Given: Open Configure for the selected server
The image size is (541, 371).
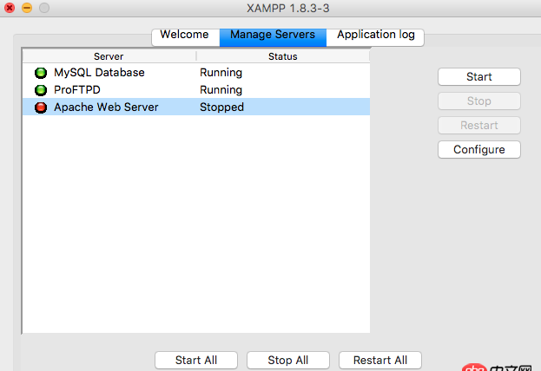Looking at the screenshot, I should pos(478,149).
